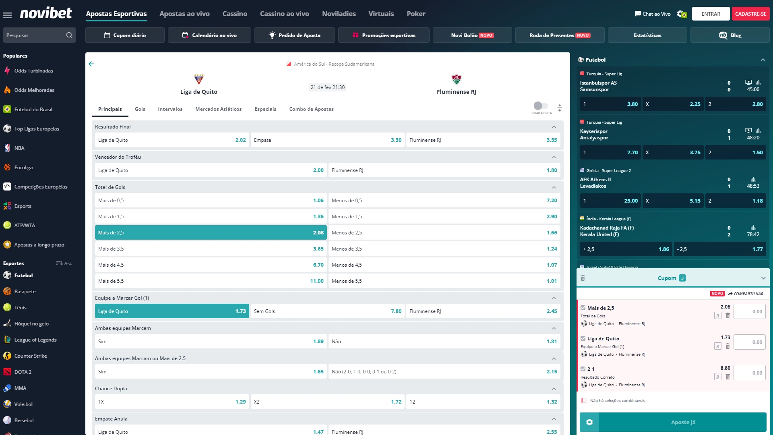Collapse the Resultado Final market

[554, 127]
